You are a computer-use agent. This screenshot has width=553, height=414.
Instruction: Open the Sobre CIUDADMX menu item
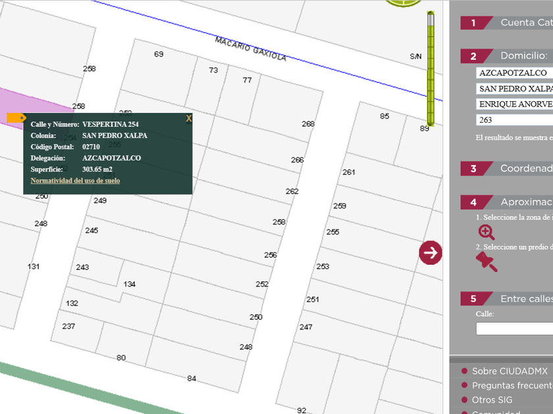(x=509, y=371)
